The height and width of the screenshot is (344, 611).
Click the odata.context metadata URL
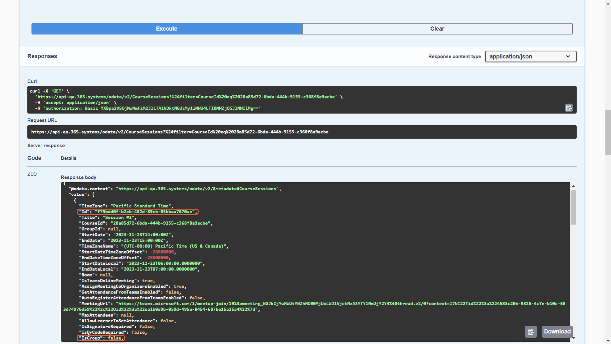[x=197, y=189]
